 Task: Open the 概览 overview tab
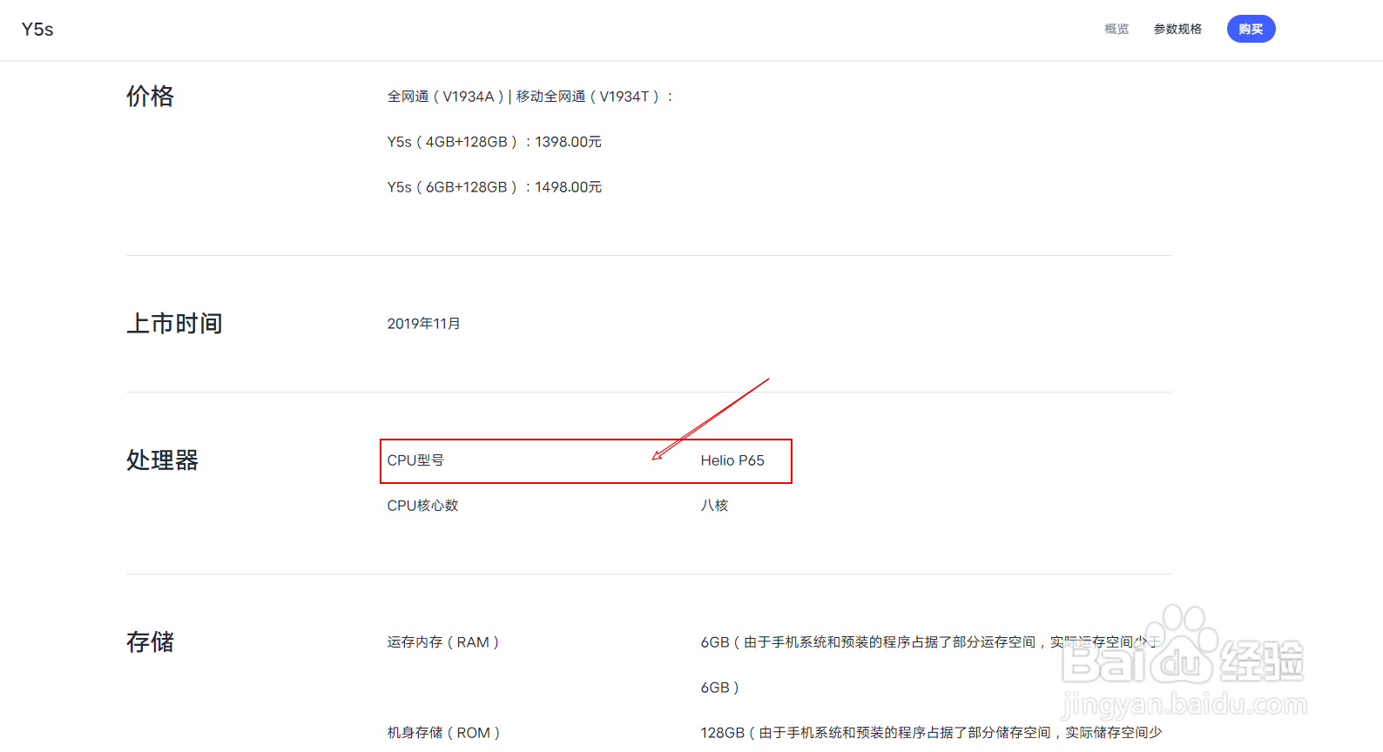click(1117, 29)
